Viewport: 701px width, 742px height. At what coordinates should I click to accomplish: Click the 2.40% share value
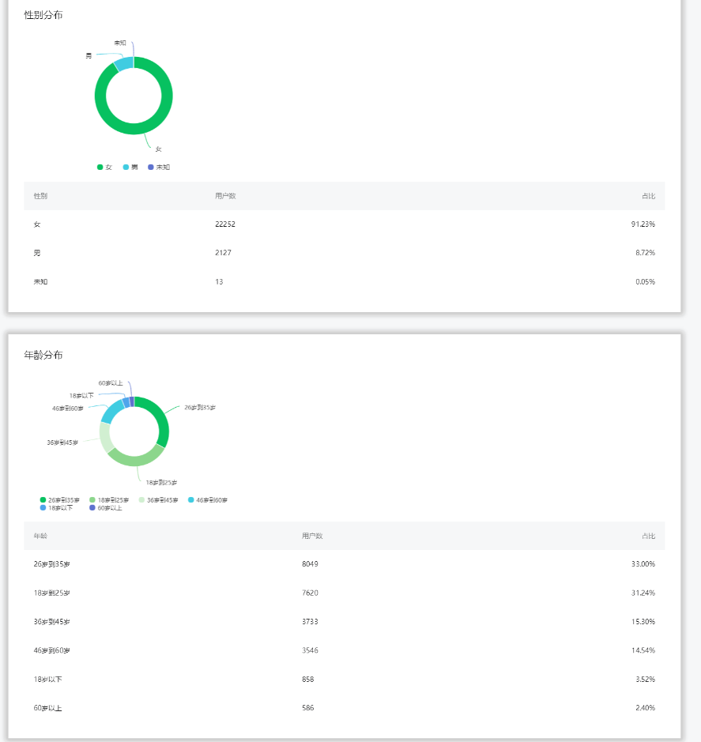[646, 708]
